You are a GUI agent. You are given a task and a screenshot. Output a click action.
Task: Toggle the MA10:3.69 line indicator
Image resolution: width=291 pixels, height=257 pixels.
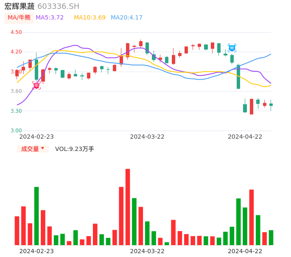[90, 18]
